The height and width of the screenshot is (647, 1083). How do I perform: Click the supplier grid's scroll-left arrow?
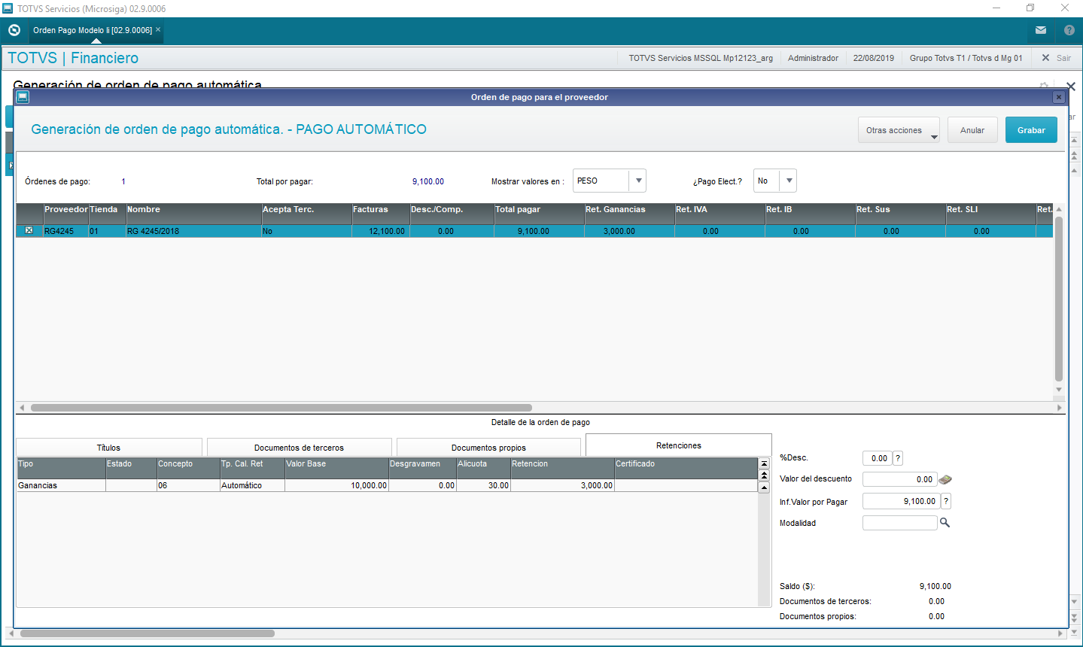(x=22, y=408)
